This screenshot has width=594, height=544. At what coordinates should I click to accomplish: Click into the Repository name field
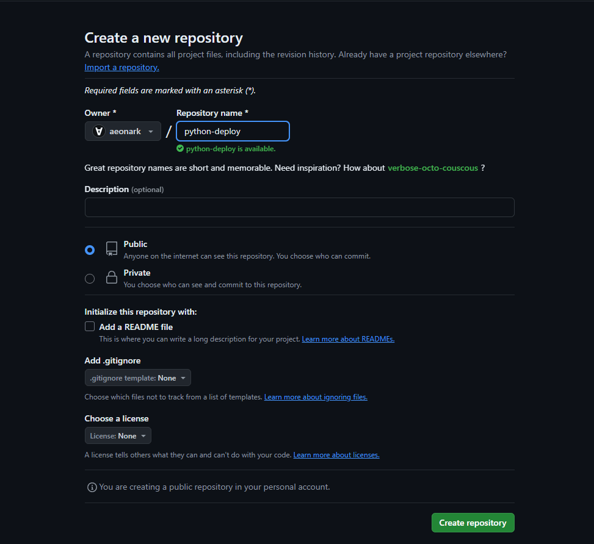point(233,131)
